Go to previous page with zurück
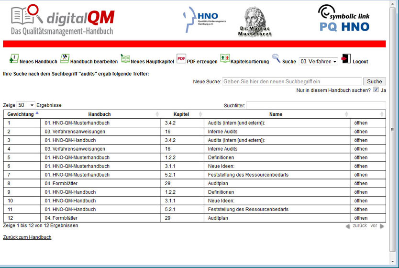 tap(356, 226)
